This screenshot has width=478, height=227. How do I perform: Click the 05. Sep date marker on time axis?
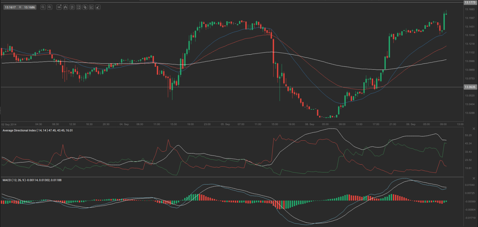(225, 124)
